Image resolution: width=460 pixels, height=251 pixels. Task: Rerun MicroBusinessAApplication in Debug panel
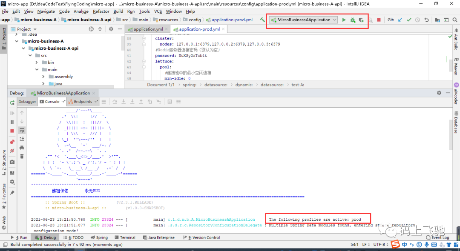point(12,102)
